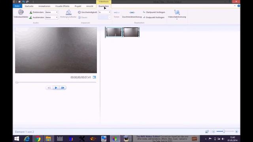Zoom in the timeline with plus button

236,131
